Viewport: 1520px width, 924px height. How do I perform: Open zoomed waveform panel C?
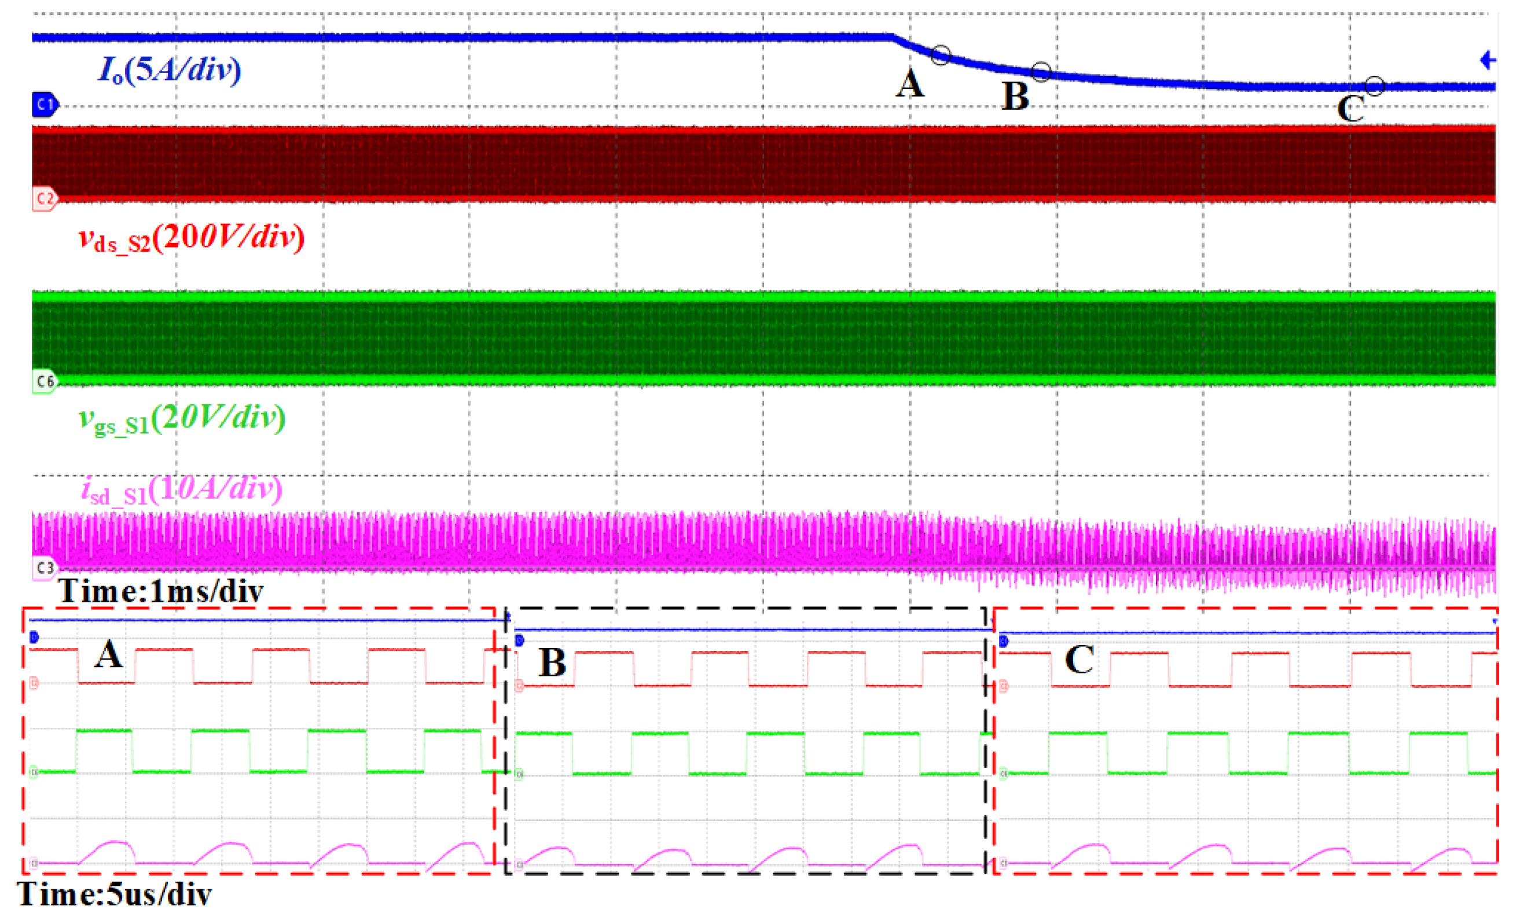click(1246, 740)
